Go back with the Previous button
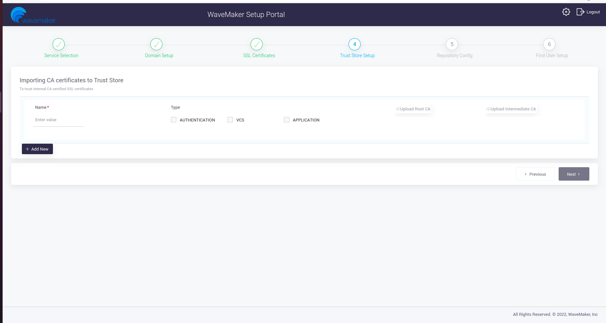The width and height of the screenshot is (606, 323). point(535,174)
